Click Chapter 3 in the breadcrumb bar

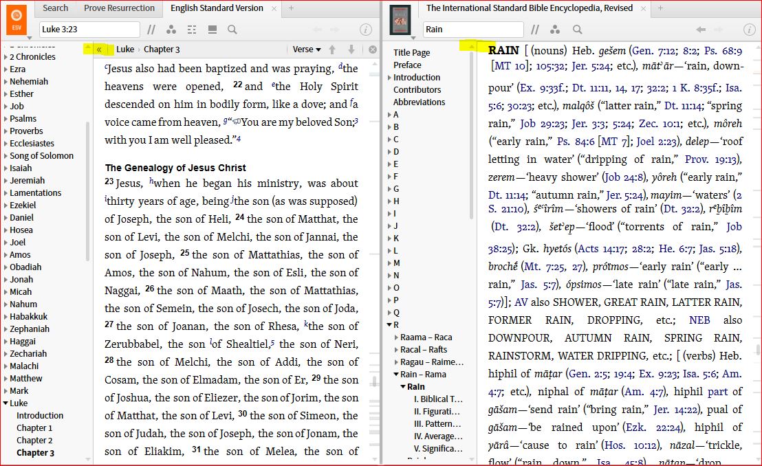pos(162,49)
